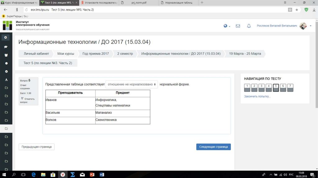Open notifications bell icon

249,26
